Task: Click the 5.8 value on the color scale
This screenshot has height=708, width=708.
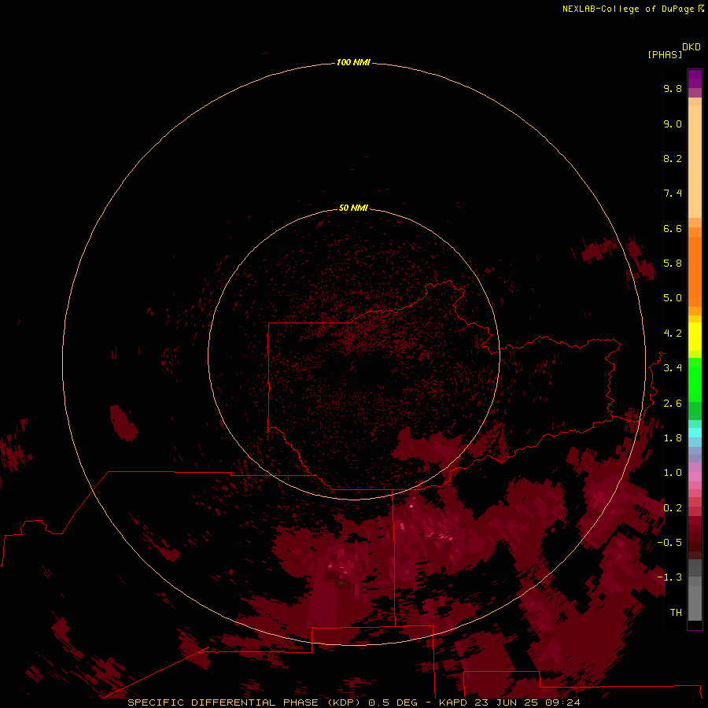Action: click(x=673, y=264)
